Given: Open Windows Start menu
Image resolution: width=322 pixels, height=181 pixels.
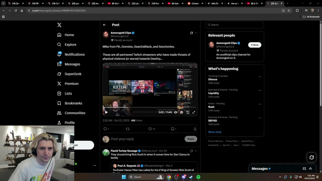Looking at the screenshot, I should (x=124, y=177).
